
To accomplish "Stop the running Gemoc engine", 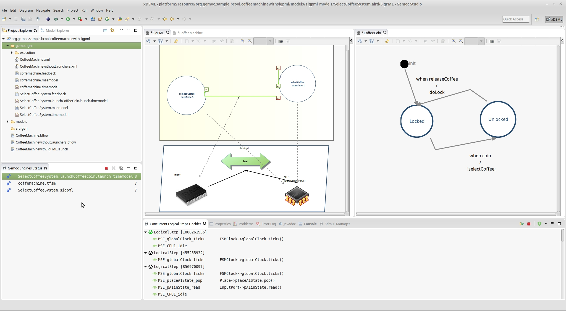I will click(x=106, y=168).
